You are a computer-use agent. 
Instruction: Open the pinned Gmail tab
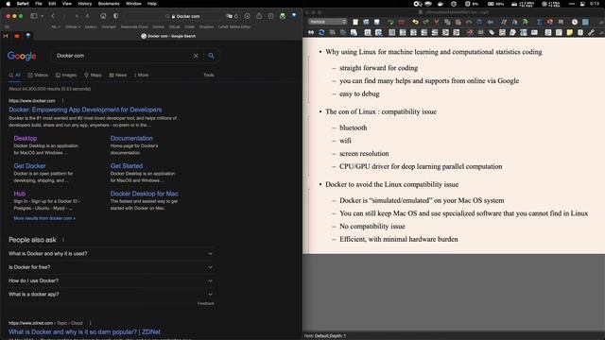(x=6, y=36)
